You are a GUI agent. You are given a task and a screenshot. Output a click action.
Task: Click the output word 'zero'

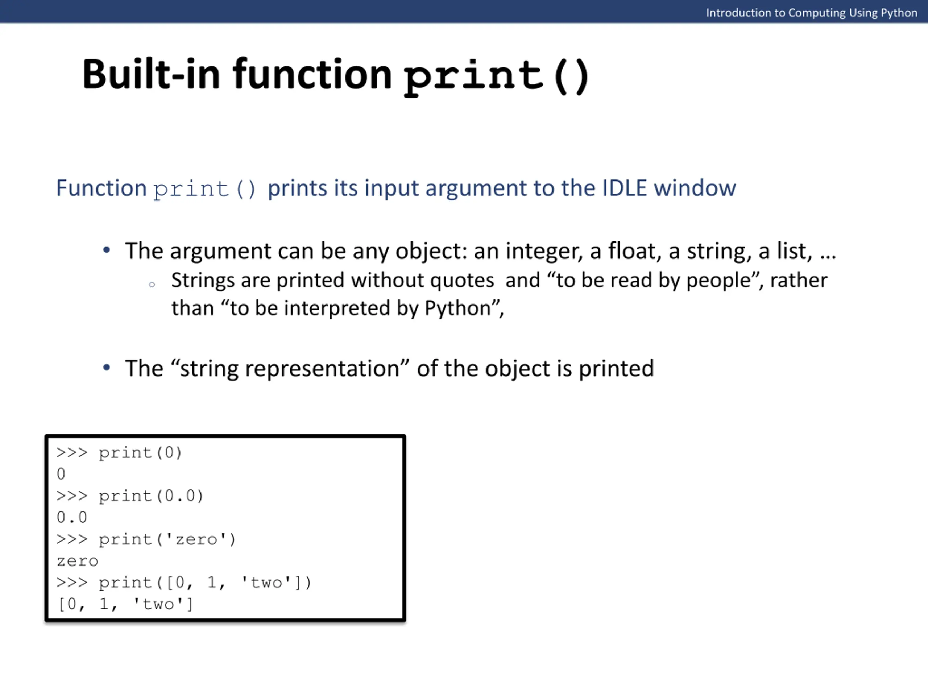pos(78,561)
